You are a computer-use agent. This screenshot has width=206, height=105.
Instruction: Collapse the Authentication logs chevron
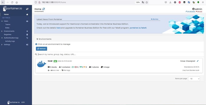coord(2,38)
